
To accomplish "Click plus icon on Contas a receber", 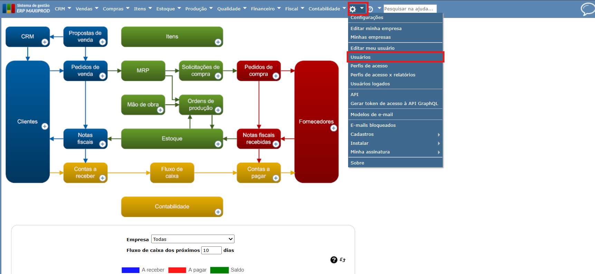I will coord(103,178).
